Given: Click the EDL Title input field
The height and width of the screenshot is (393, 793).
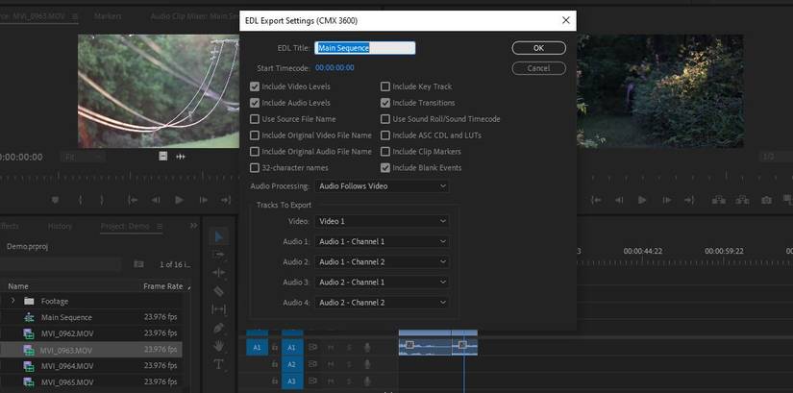Looking at the screenshot, I should (x=364, y=48).
